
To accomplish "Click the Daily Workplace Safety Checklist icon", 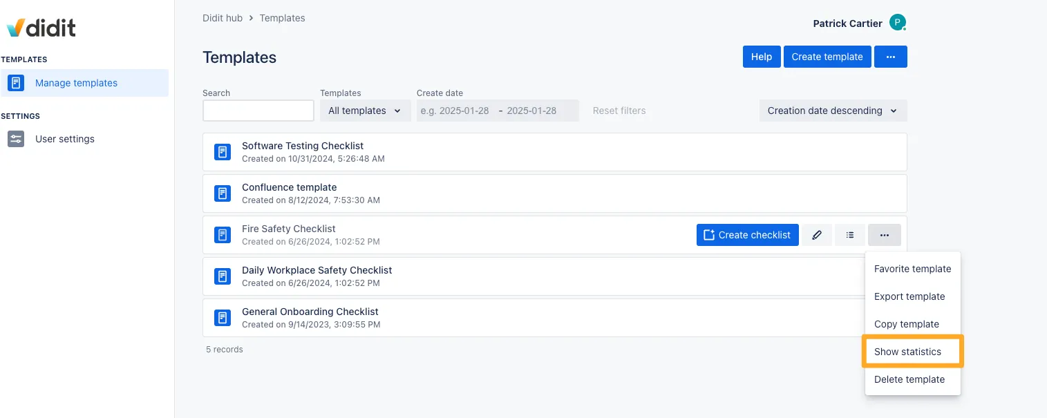I will click(x=222, y=276).
